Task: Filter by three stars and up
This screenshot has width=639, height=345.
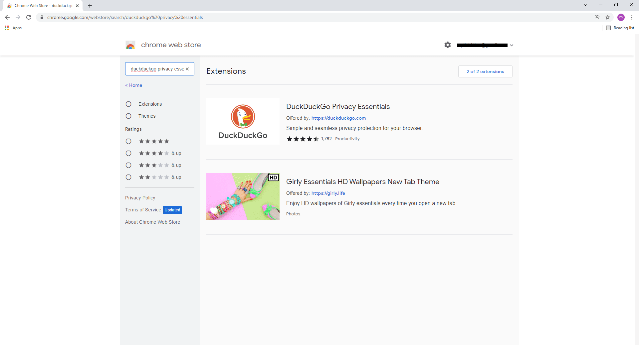Action: pos(128,165)
